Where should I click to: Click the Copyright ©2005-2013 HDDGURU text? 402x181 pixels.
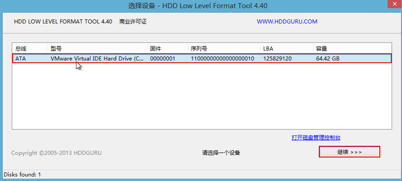click(x=57, y=153)
